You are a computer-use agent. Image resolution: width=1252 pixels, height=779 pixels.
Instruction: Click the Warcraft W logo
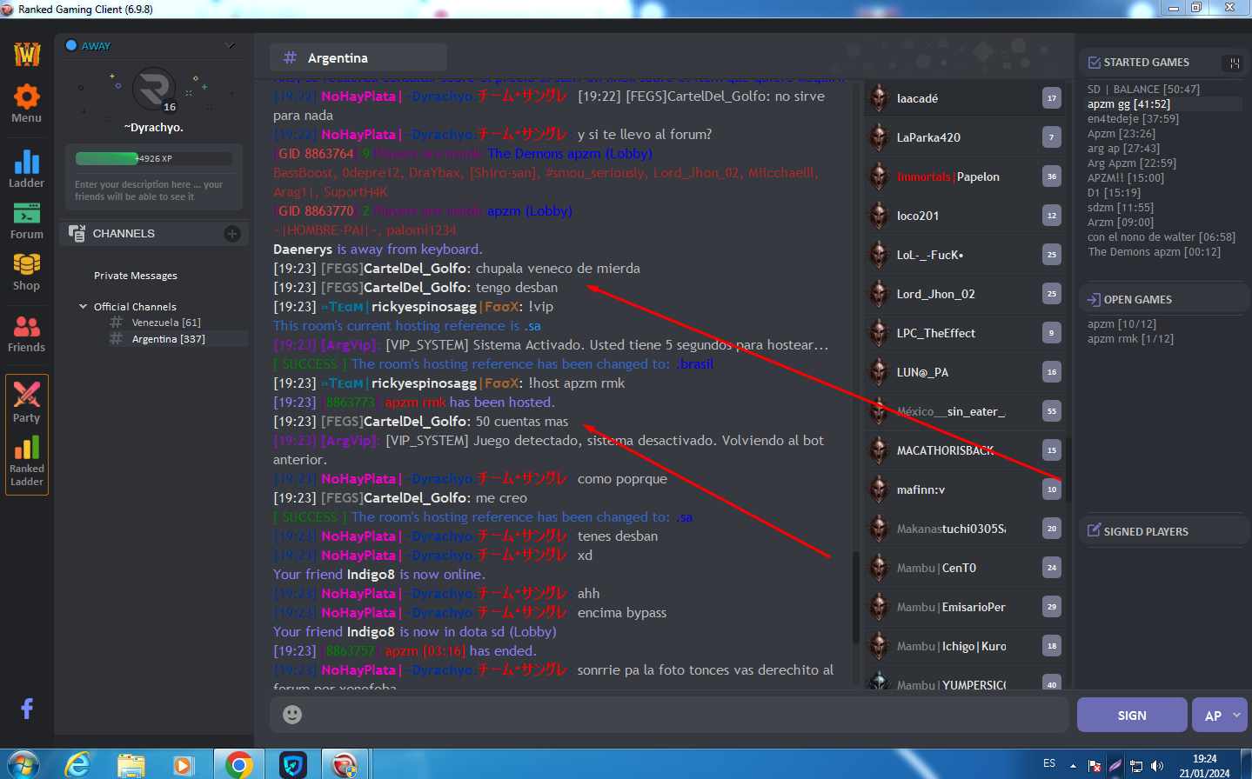coord(27,54)
